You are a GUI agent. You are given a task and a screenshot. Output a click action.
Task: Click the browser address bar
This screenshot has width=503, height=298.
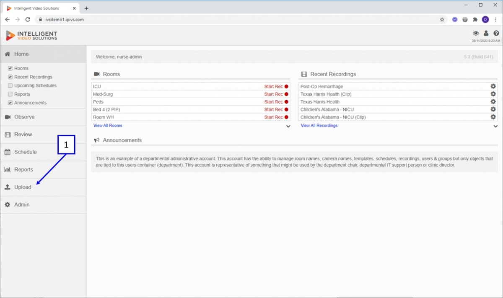239,19
